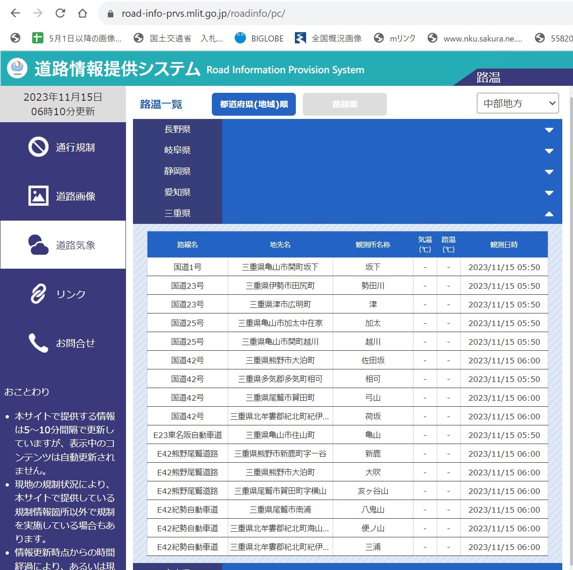Screen dimensions: 573x570
Task: Expand the 愛知県 prefecture row
Action: pyautogui.click(x=549, y=193)
